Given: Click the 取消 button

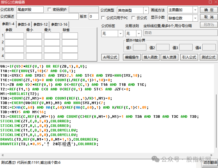Looking at the screenshot, I should coord(209,17).
